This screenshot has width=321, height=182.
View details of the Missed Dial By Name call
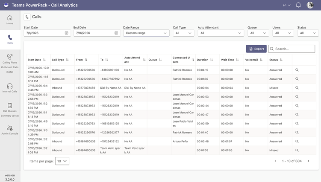click(297, 88)
